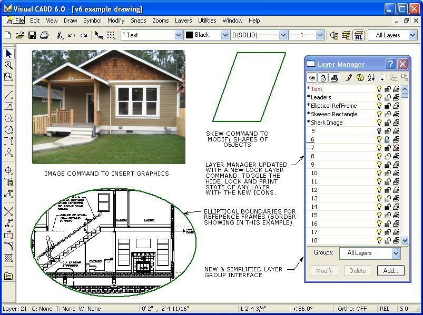423x315 pixels.
Task: Open the All Layers toolbar dropdown
Action: click(x=412, y=35)
